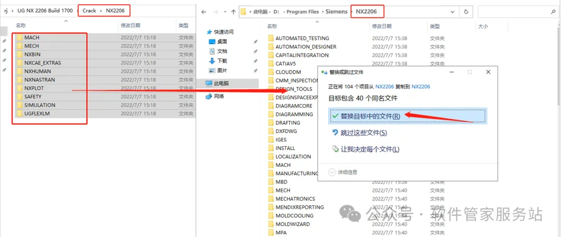Click 跳过这些文件(S) option

point(360,133)
